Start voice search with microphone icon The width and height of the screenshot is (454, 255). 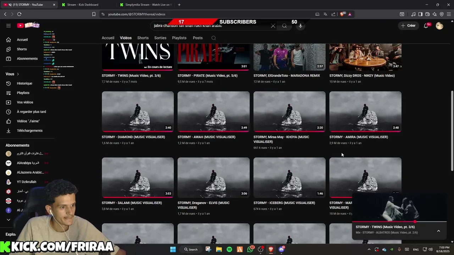(300, 26)
